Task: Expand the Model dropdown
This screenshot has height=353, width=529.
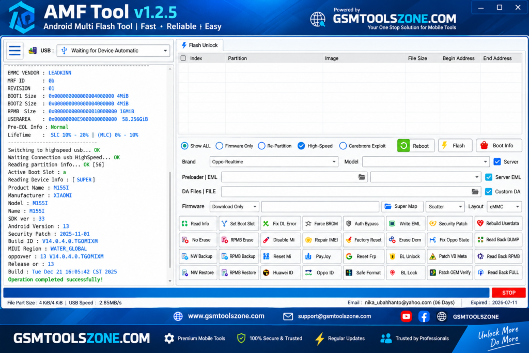Action: point(426,162)
